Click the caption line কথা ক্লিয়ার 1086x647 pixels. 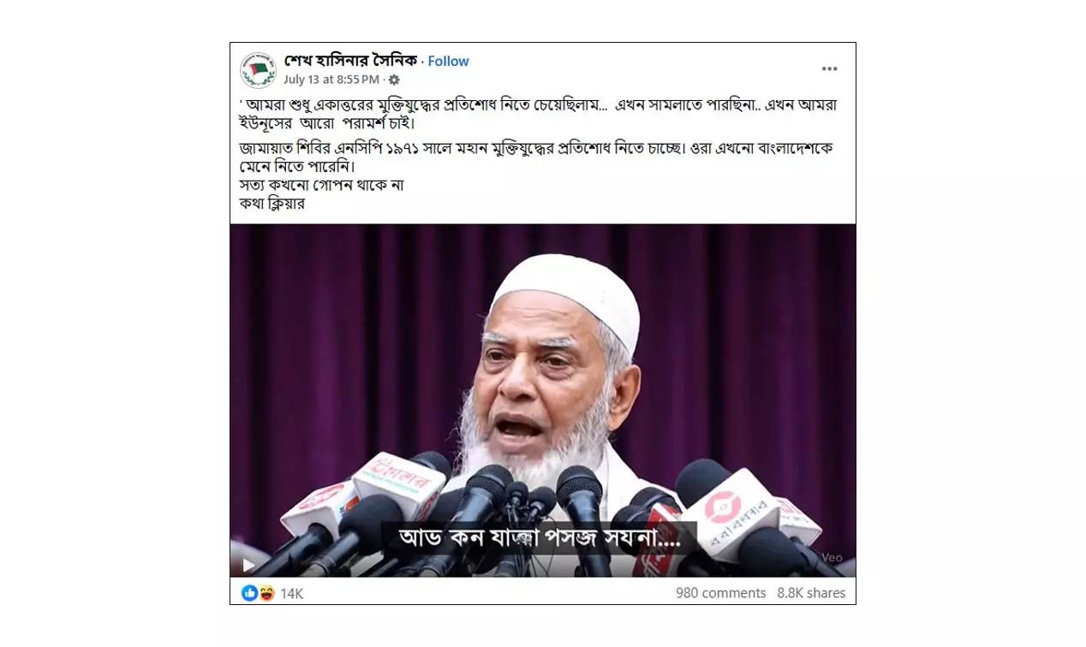[272, 204]
